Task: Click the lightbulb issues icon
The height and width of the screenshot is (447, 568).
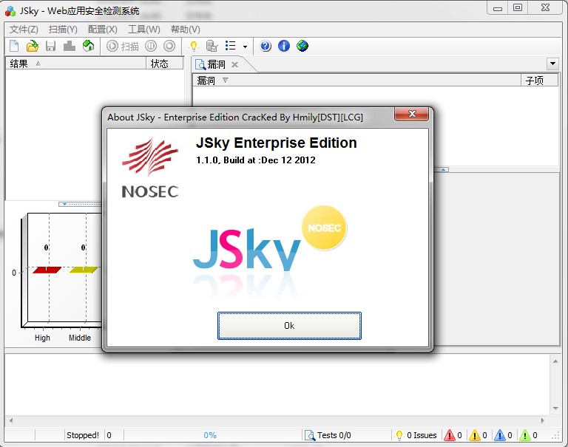Action: tap(194, 46)
